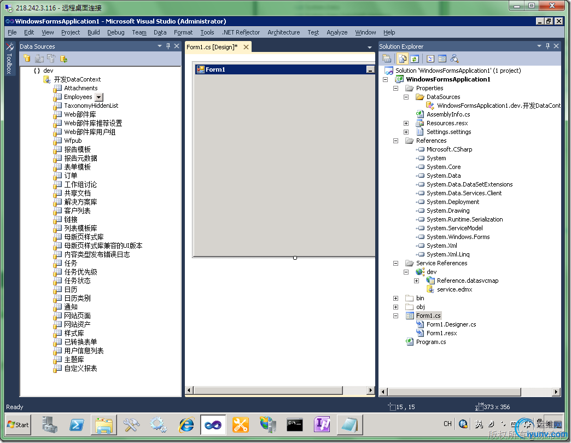The width and height of the screenshot is (571, 443).
Task: Open Windows Explorer from taskbar
Action: 104,424
